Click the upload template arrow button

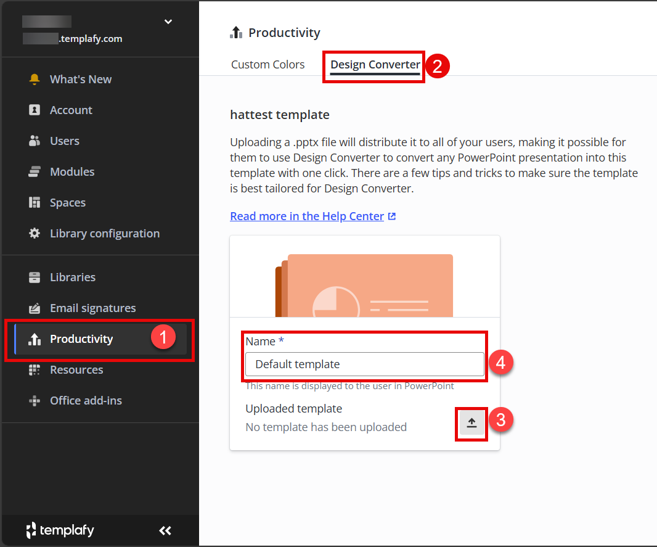(471, 424)
